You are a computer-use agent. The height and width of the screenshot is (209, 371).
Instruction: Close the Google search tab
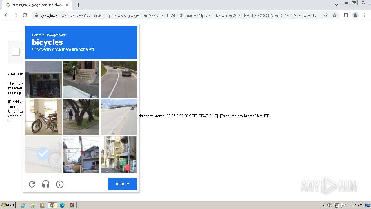pos(68,5)
